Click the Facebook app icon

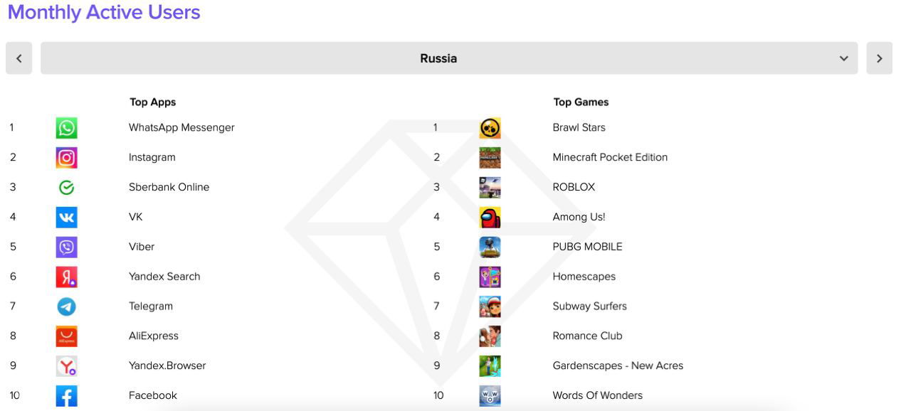(x=66, y=396)
